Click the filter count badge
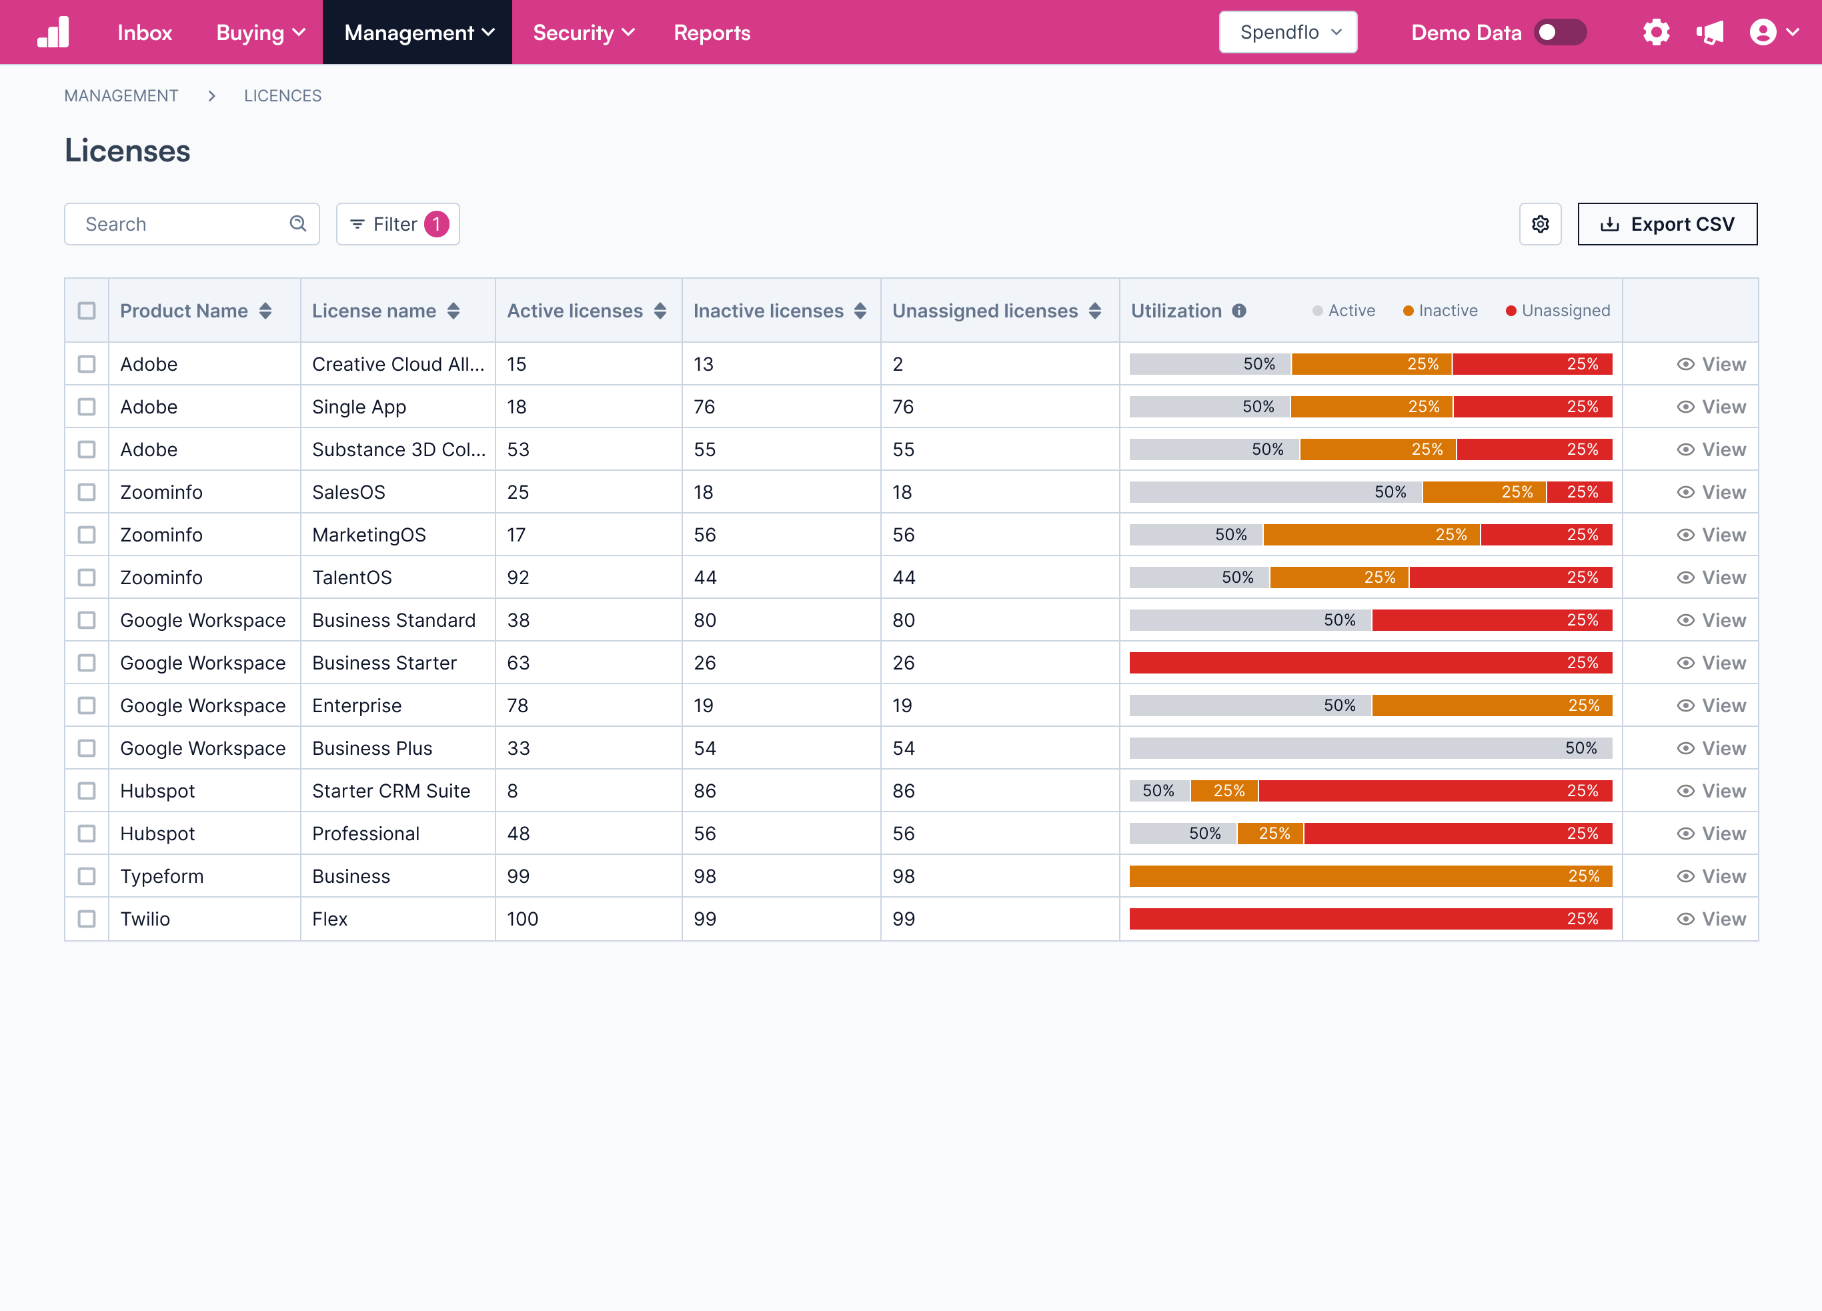The height and width of the screenshot is (1311, 1822). (436, 223)
